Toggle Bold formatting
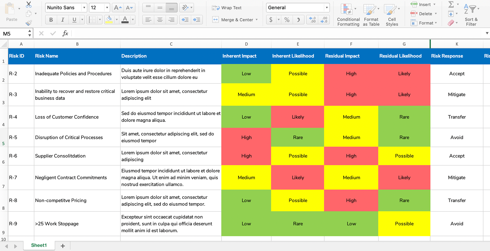 (51, 20)
